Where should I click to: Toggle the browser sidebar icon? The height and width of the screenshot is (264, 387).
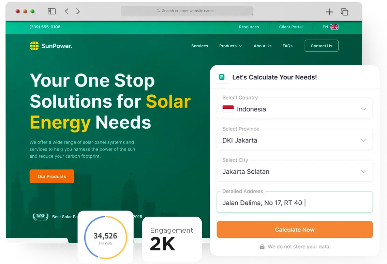click(51, 11)
